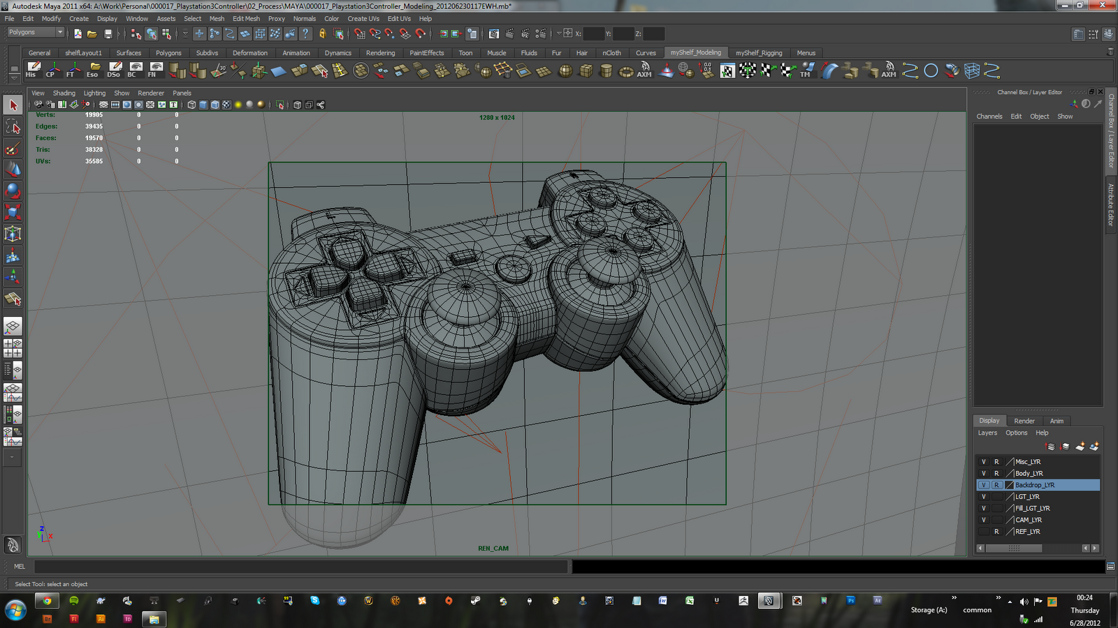Image resolution: width=1118 pixels, height=628 pixels.
Task: Click Backdrop_LYR layer color swatch
Action: [1009, 485]
